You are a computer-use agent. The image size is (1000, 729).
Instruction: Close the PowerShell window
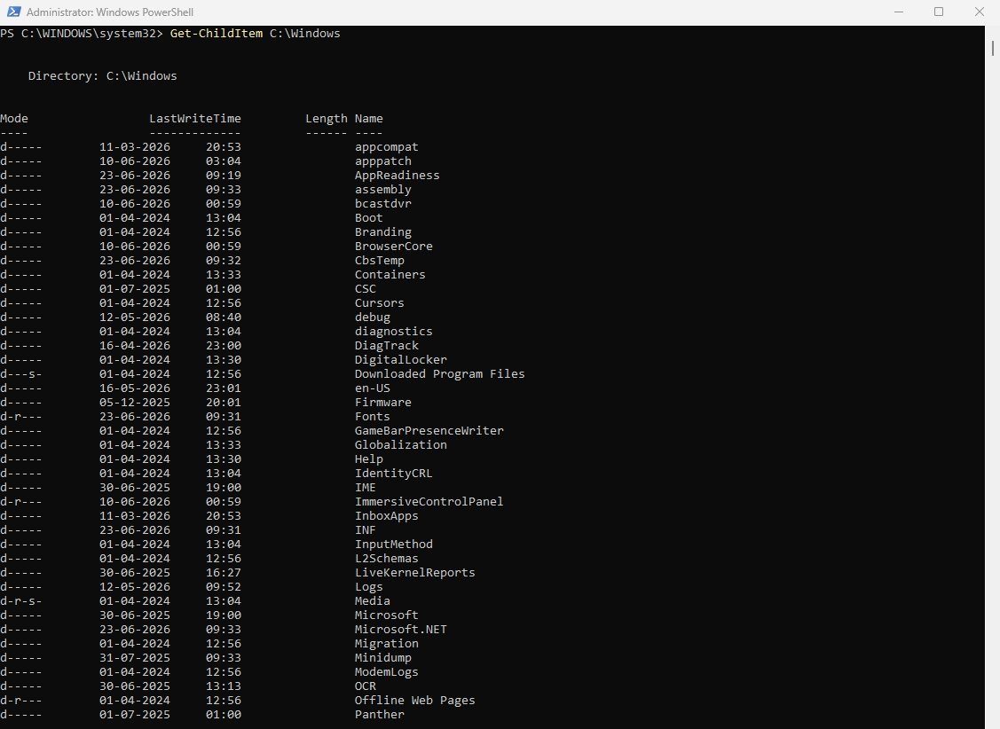979,12
